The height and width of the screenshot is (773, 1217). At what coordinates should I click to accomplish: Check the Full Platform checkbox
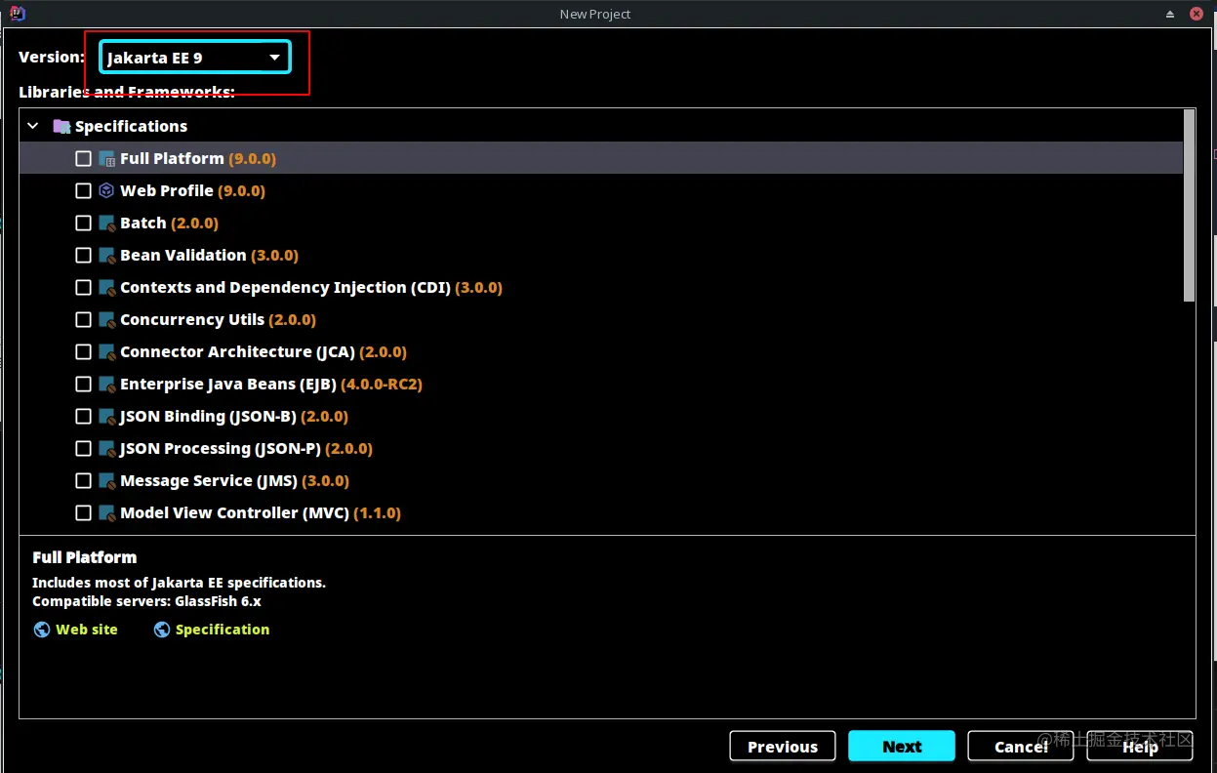click(x=83, y=158)
